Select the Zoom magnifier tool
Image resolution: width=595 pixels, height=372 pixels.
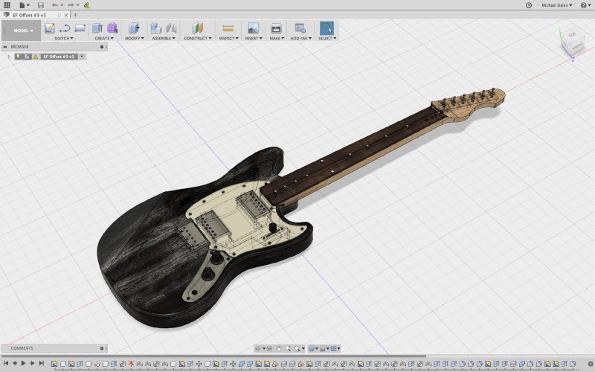pos(288,348)
